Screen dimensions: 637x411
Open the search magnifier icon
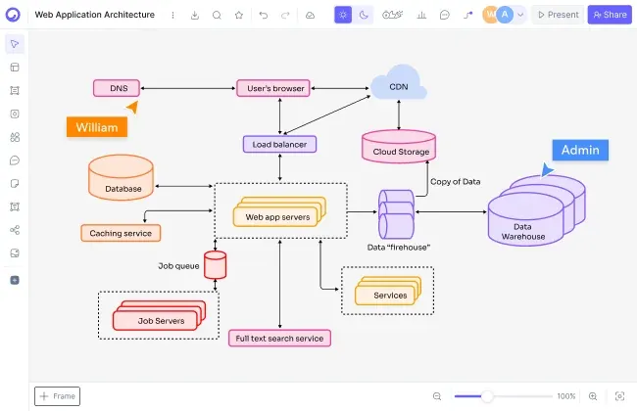[217, 15]
